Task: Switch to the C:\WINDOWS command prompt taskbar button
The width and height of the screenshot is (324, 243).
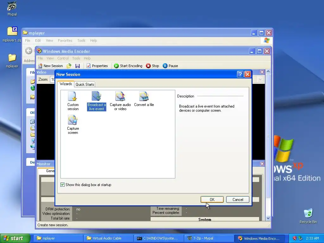Action: (x=158, y=239)
